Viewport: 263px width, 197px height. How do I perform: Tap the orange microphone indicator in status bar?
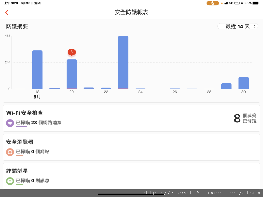point(213,3)
